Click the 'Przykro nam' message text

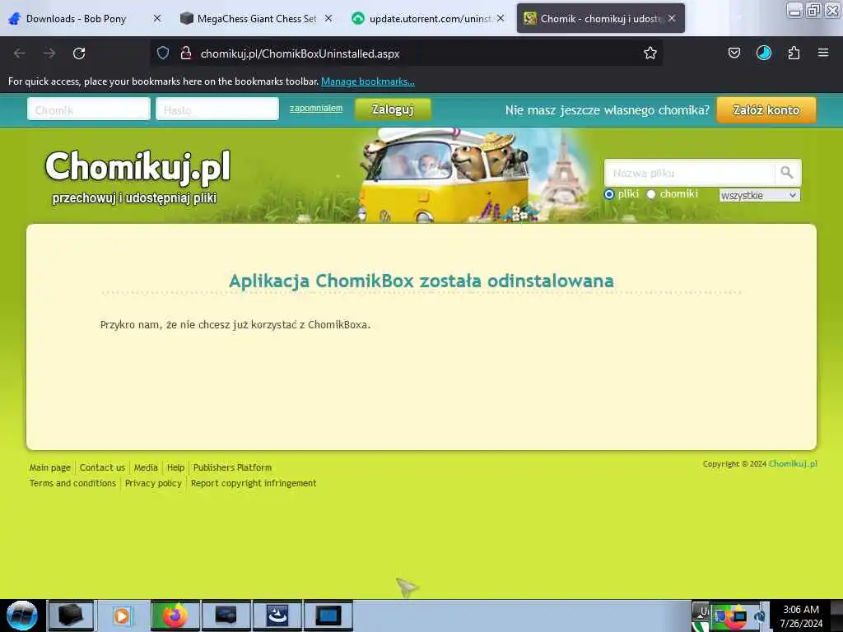click(x=235, y=324)
